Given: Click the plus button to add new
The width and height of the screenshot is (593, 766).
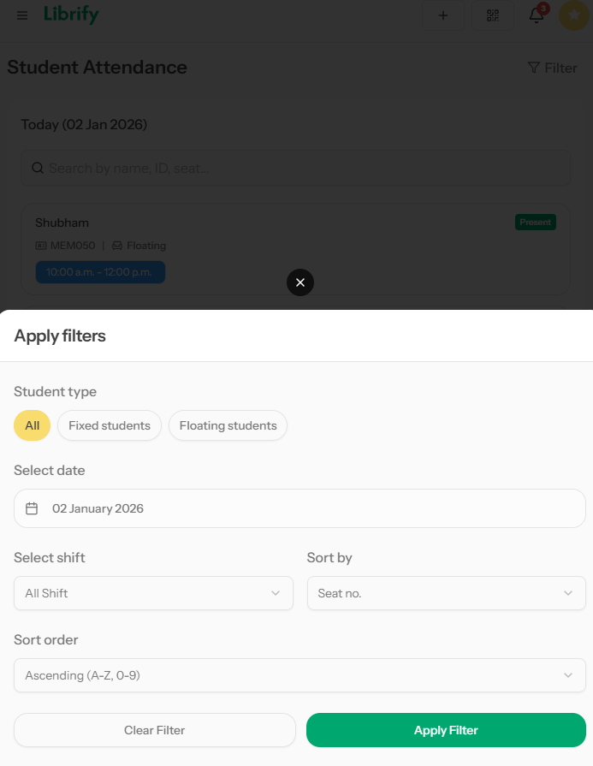Looking at the screenshot, I should [443, 15].
